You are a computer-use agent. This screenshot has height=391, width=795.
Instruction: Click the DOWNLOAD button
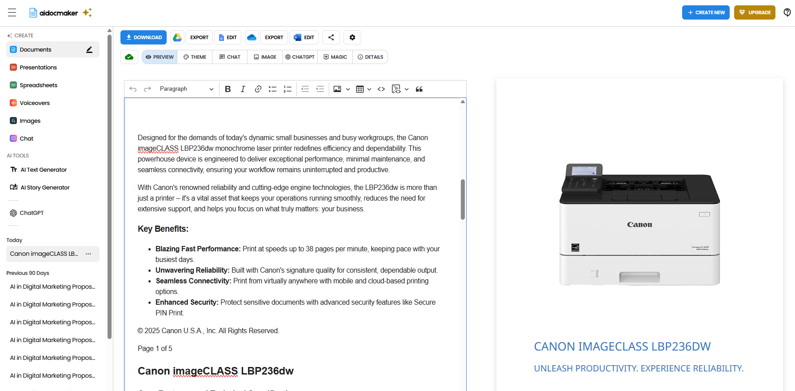(144, 37)
